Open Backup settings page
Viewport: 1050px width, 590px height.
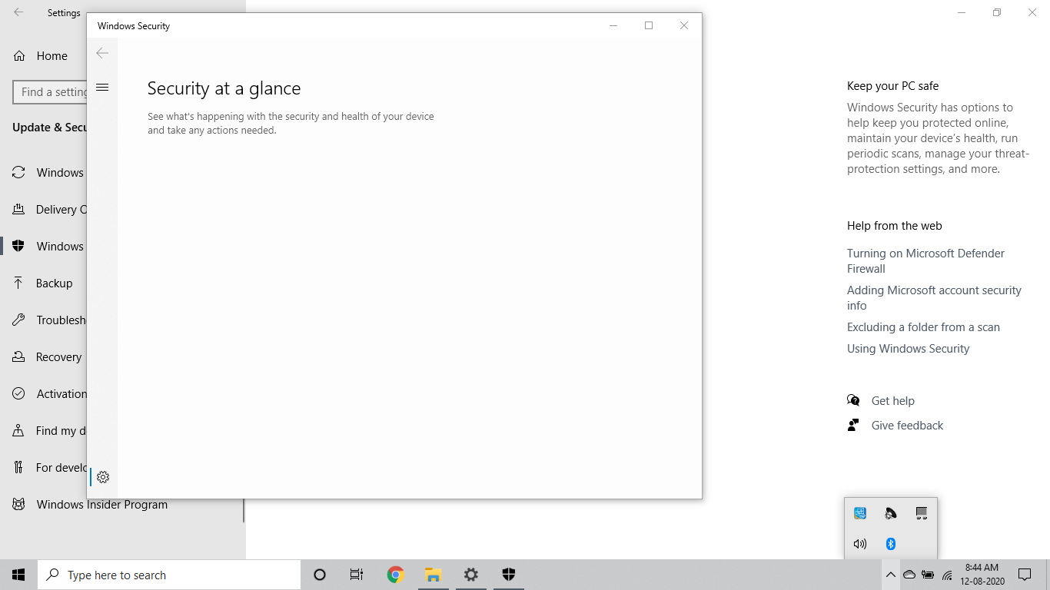pyautogui.click(x=43, y=283)
